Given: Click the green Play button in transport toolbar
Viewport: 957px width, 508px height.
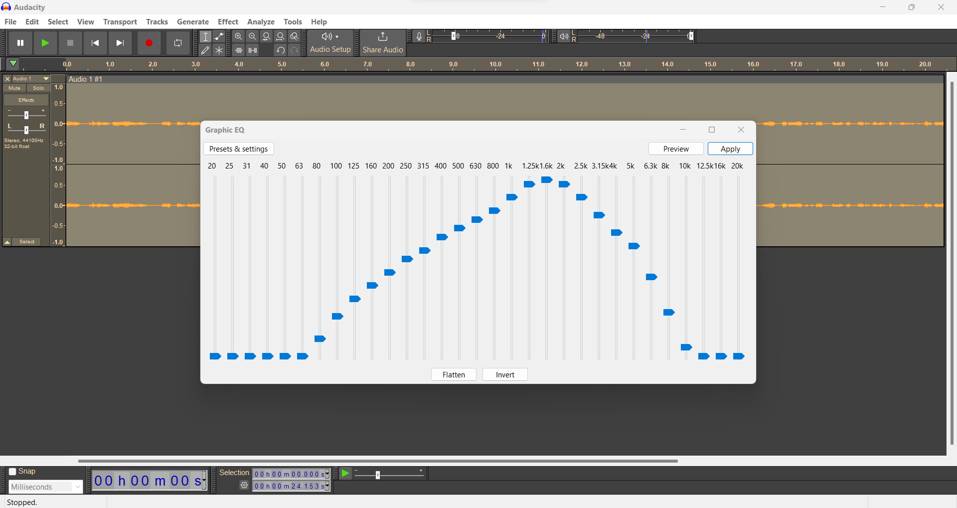Looking at the screenshot, I should pos(45,43).
